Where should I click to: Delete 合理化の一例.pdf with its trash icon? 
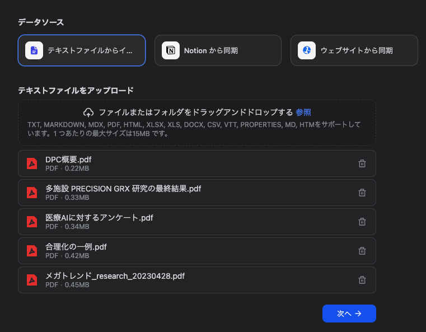pos(362,251)
